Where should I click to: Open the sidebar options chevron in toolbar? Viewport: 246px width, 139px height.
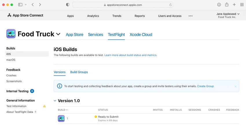(x=26, y=5)
